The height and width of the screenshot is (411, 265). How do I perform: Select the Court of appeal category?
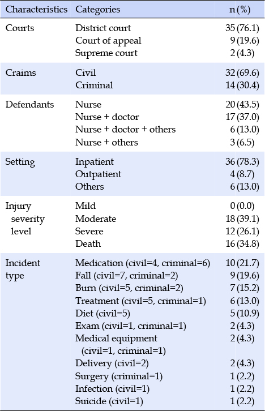click(108, 41)
